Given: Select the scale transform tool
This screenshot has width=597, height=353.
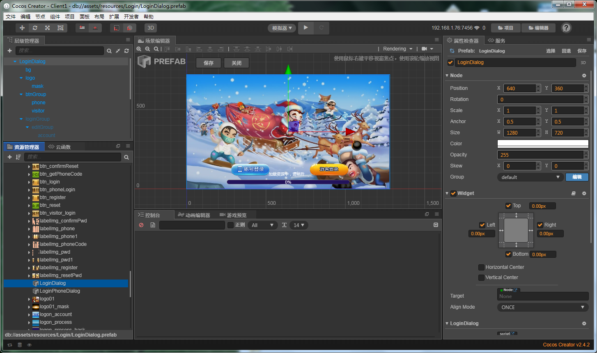Looking at the screenshot, I should [48, 28].
